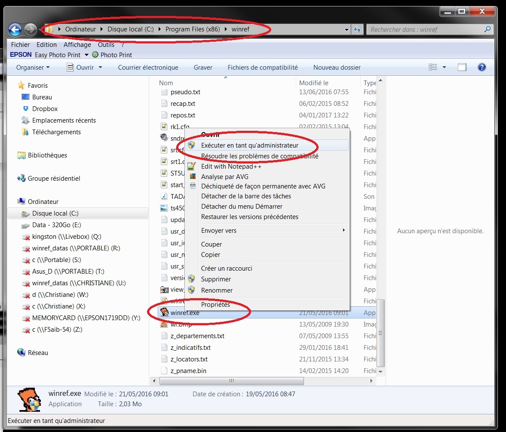Image resolution: width=506 pixels, height=432 pixels.
Task: Choose Créer un raccourci entry
Action: [x=267, y=268]
